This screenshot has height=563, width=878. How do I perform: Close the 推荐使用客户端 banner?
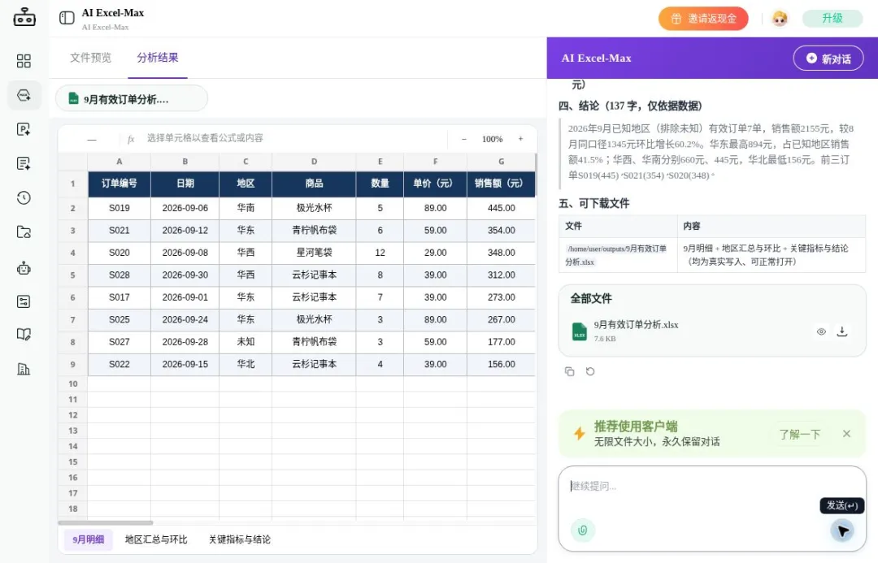coord(846,434)
